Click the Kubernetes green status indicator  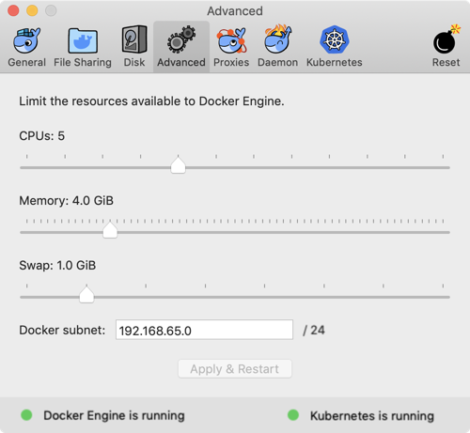pos(293,415)
